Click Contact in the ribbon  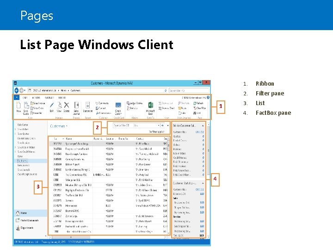[x=101, y=108]
